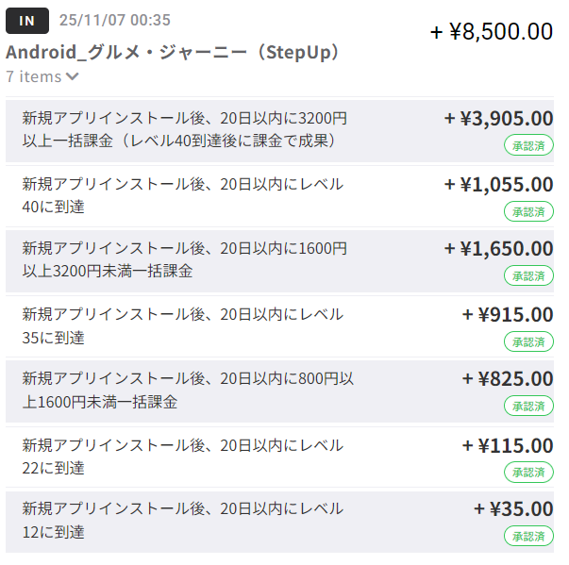The image size is (569, 565).
Task: Click the IN status badge
Action: [27, 20]
